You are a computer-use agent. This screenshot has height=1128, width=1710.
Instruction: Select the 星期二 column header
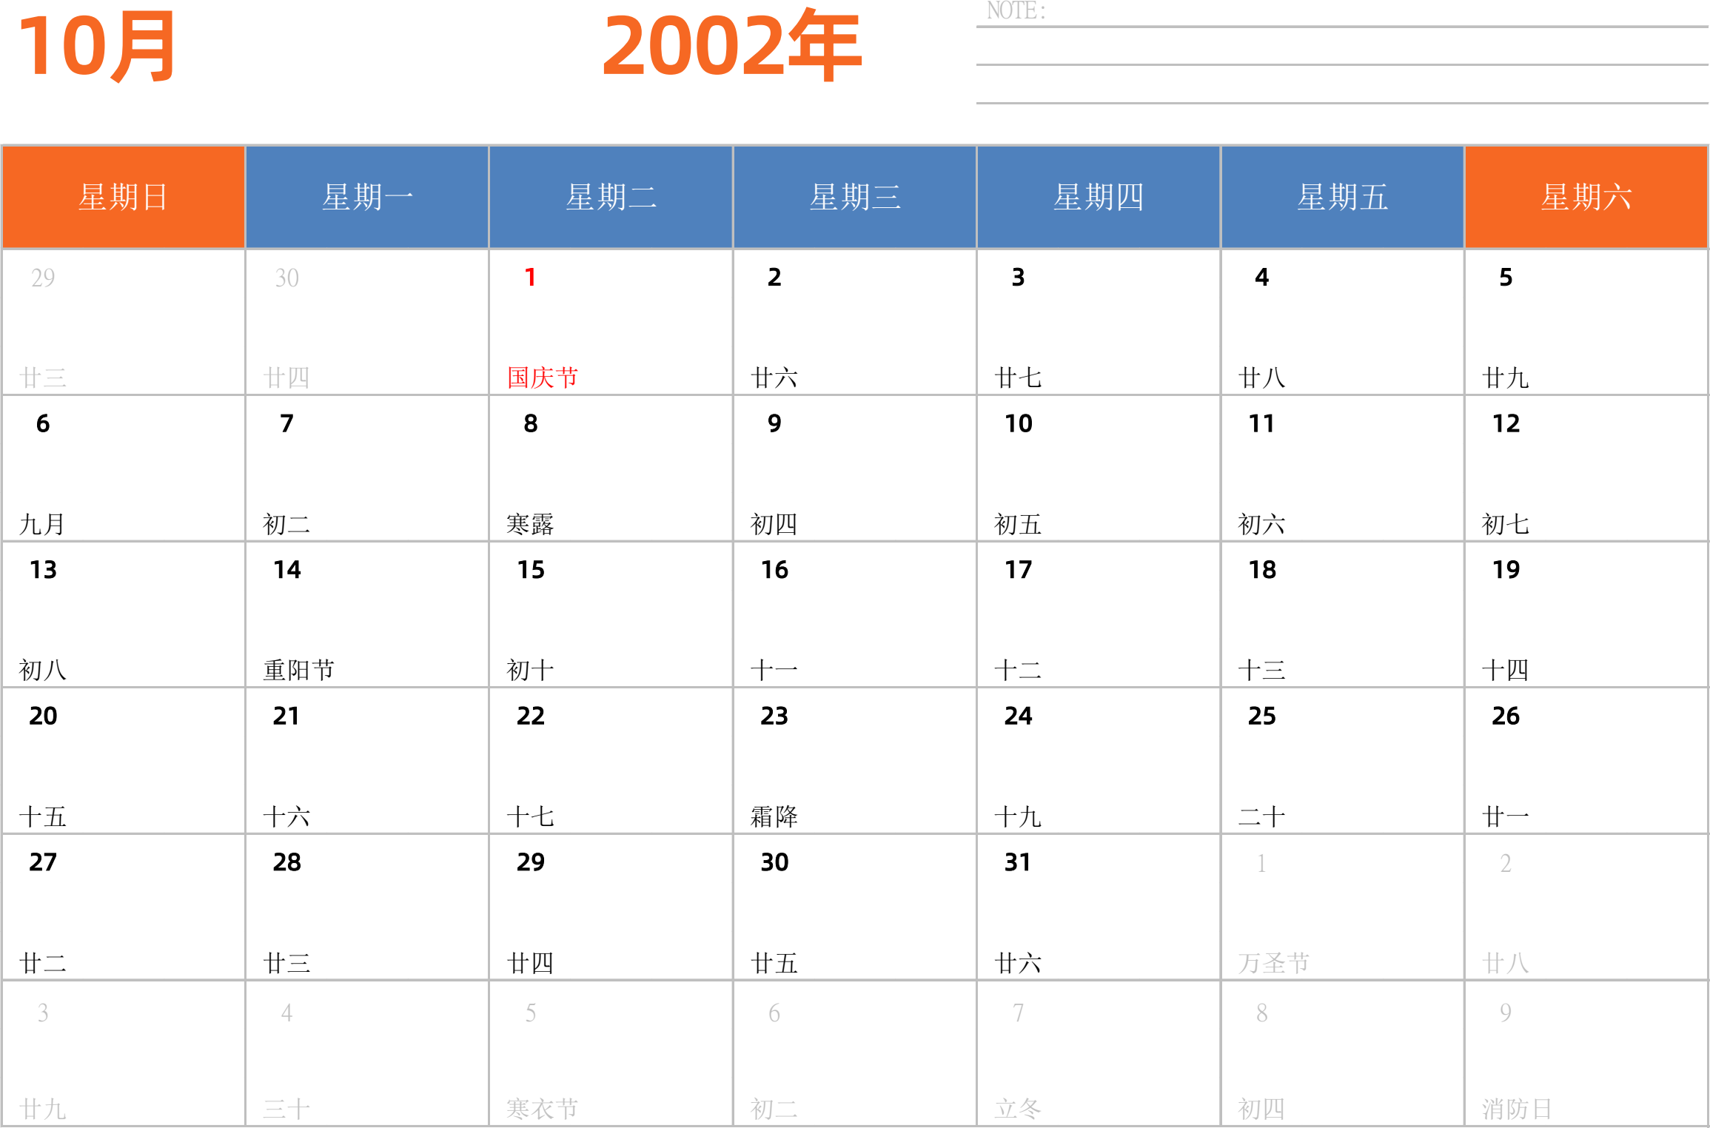[x=611, y=197]
